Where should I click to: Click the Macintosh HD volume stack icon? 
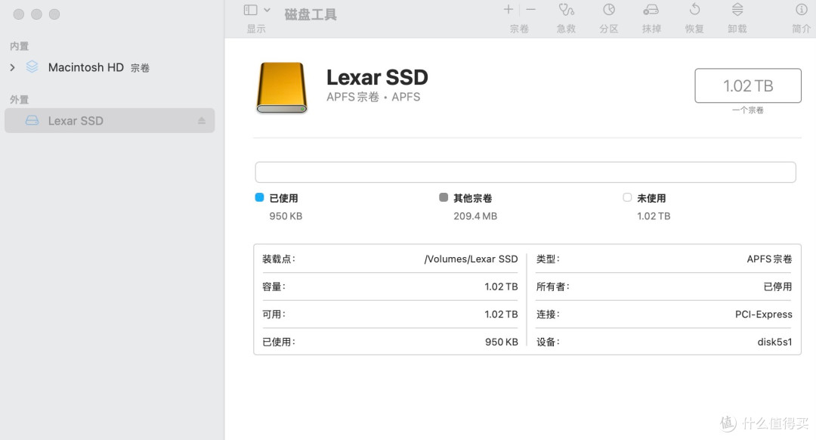pos(32,67)
